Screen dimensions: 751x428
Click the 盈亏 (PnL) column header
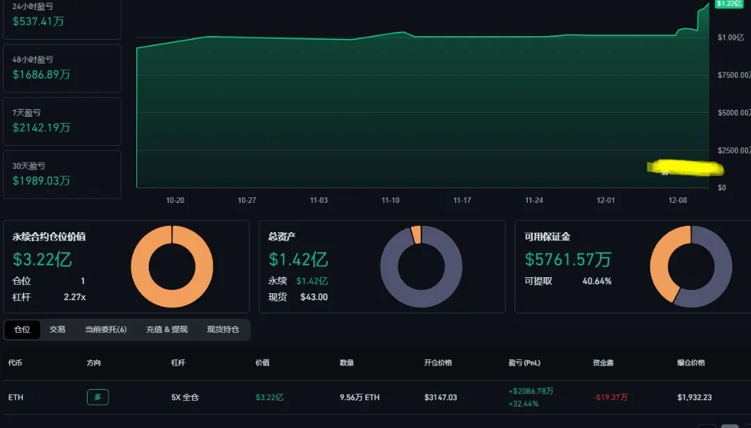pyautogui.click(x=524, y=363)
